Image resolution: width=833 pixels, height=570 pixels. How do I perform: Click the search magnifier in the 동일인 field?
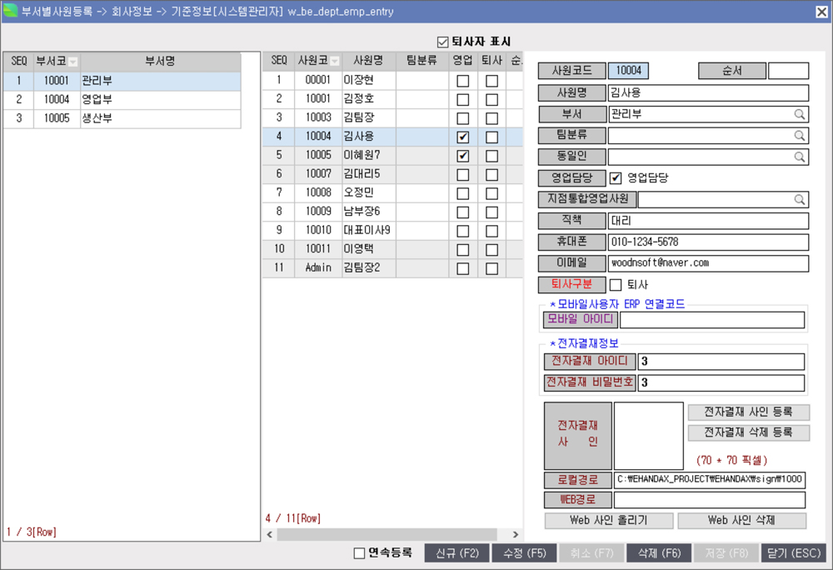[x=799, y=157]
